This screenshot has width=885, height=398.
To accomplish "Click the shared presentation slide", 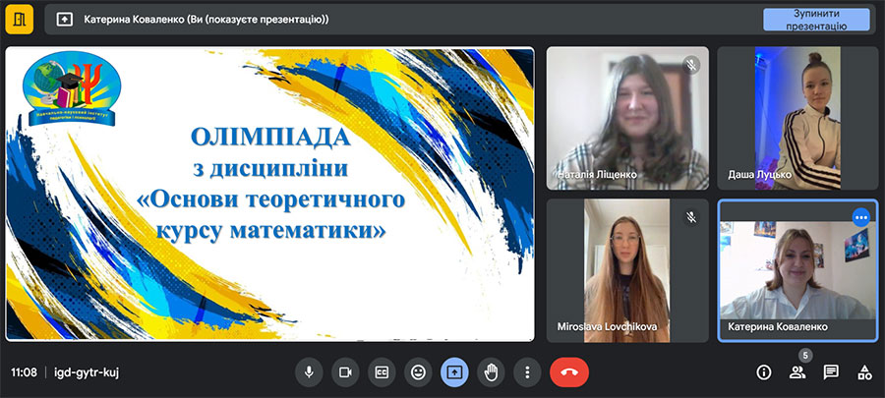I will pyautogui.click(x=269, y=194).
